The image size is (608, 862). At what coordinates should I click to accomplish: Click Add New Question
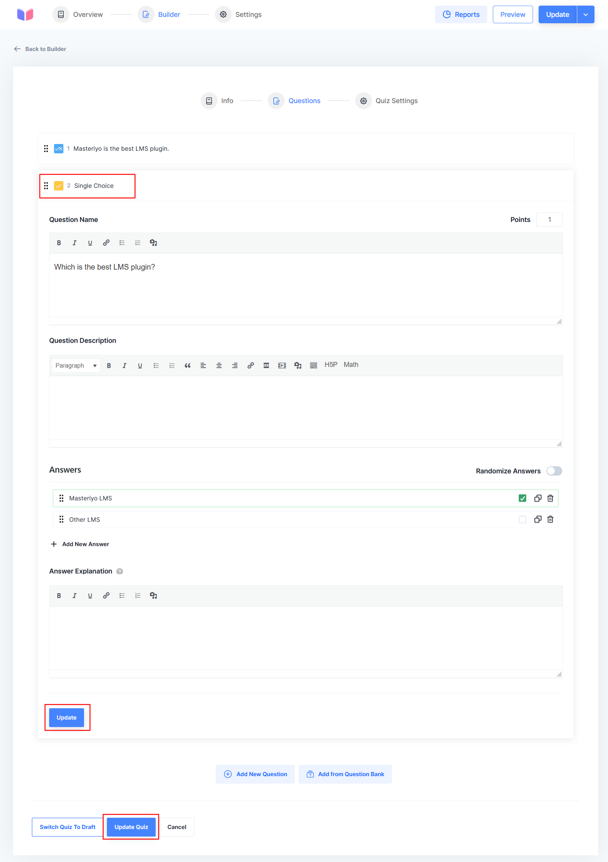[x=255, y=774]
